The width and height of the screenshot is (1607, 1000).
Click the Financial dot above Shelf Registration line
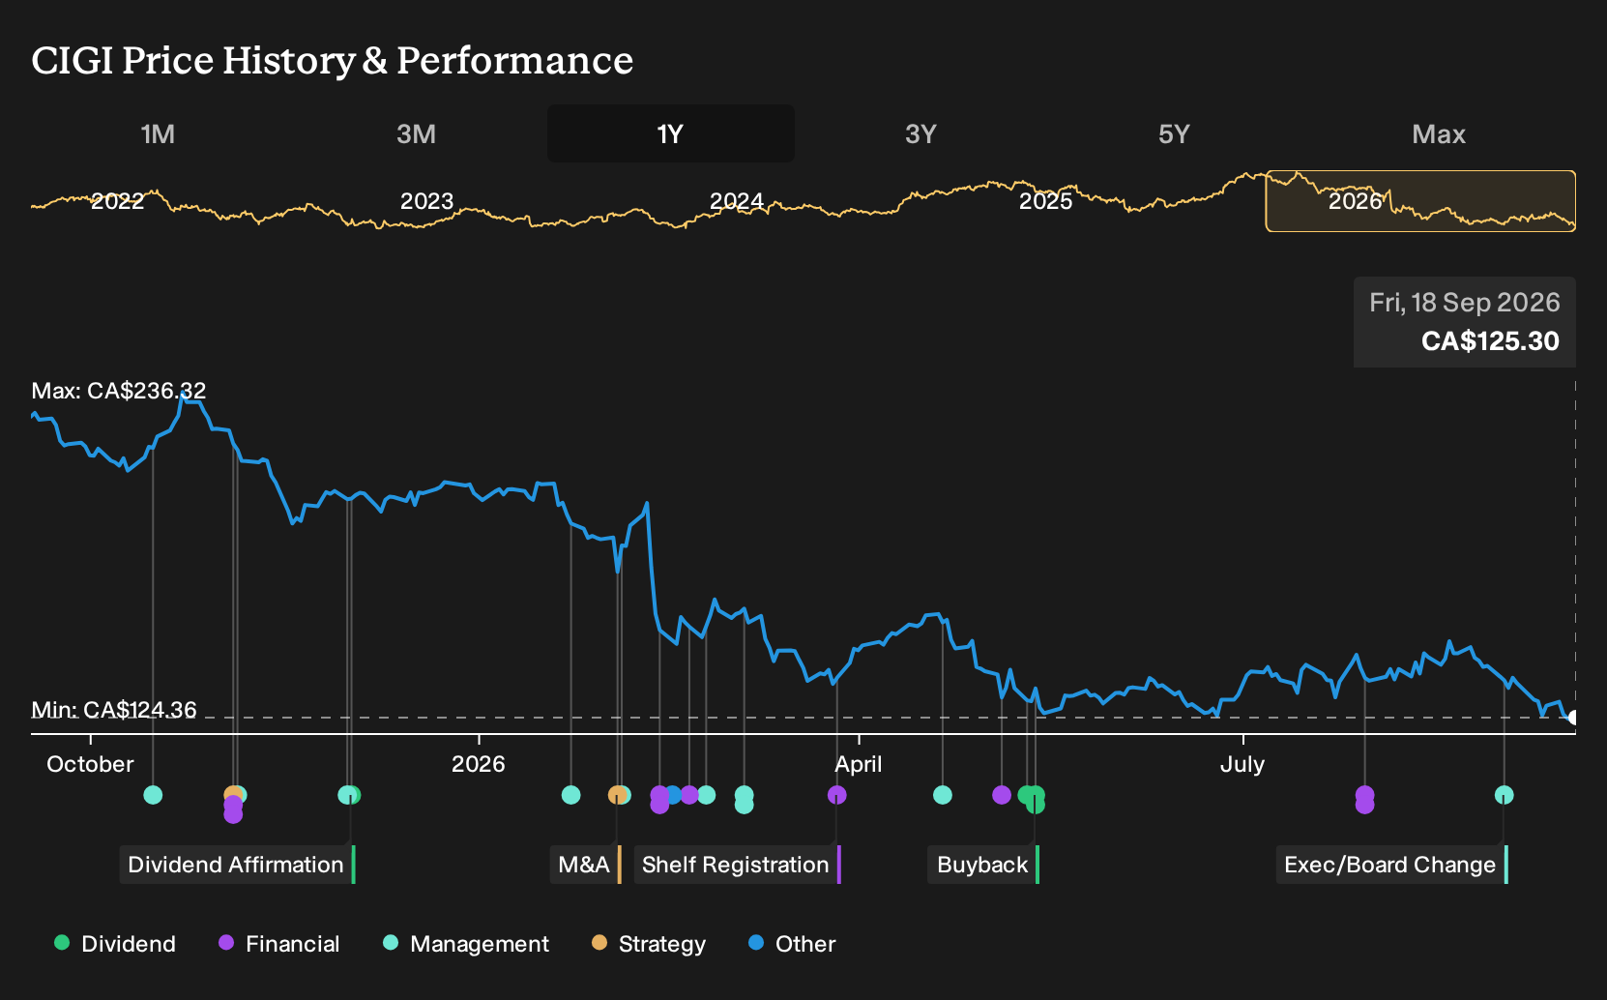[x=837, y=795]
